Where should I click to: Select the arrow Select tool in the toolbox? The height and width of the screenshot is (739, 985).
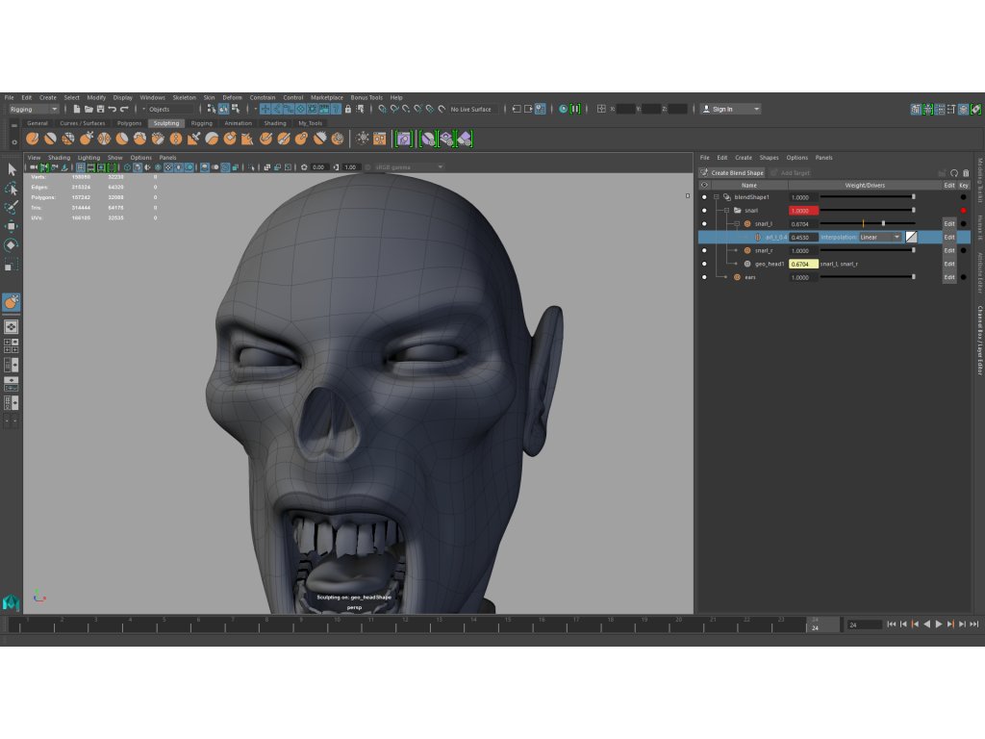point(12,169)
